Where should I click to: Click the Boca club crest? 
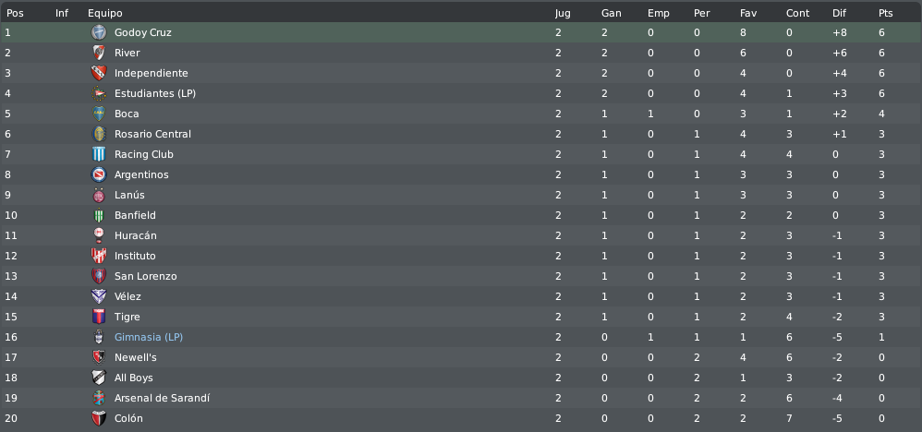click(99, 114)
